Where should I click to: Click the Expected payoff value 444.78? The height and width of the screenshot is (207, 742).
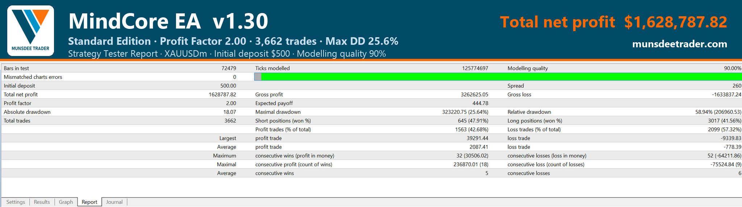(480, 103)
